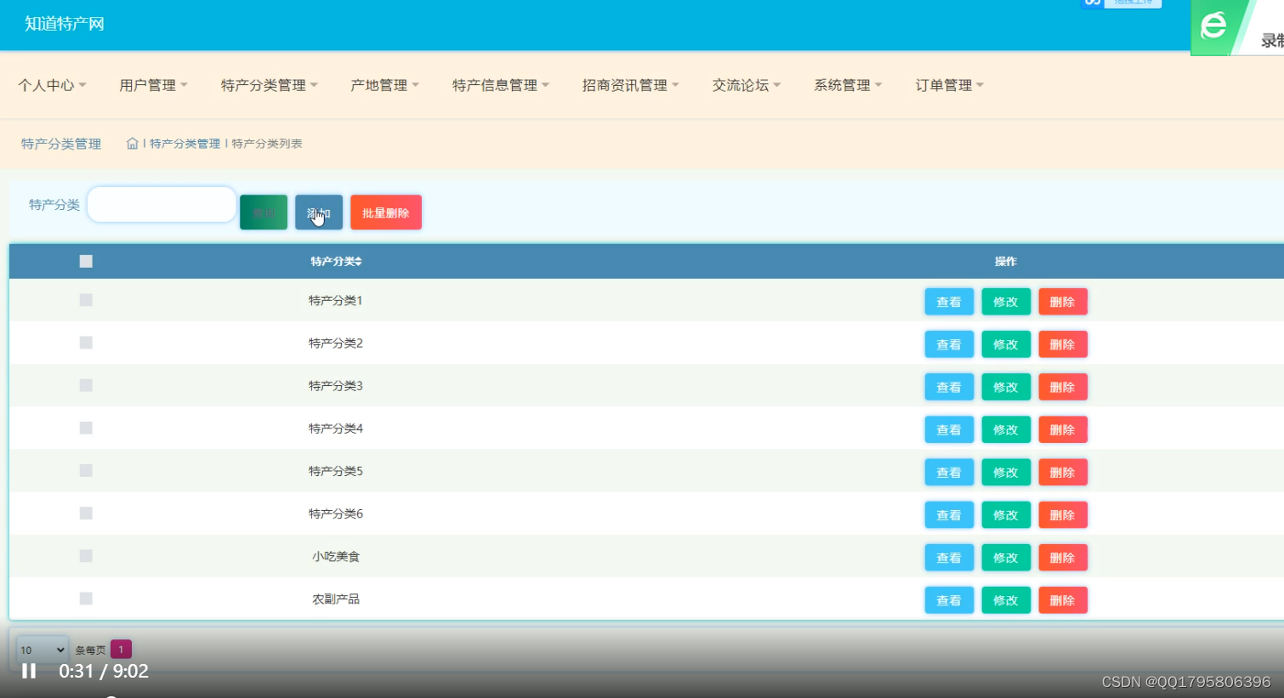The height and width of the screenshot is (698, 1284).
Task: Open the 个人中心 dropdown menu
Action: pos(52,85)
